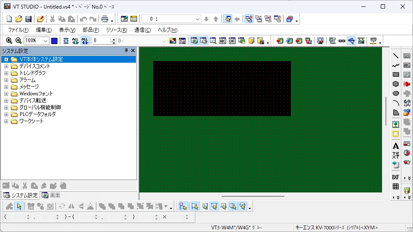This screenshot has height=232, width=413.
Task: Select the ワークシート tree item
Action: tap(31, 121)
